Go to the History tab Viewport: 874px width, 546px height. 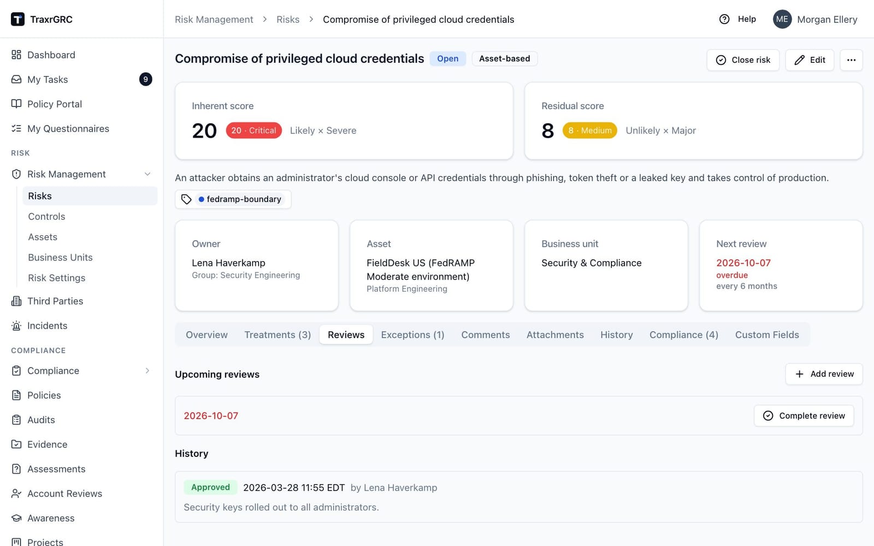pyautogui.click(x=617, y=335)
